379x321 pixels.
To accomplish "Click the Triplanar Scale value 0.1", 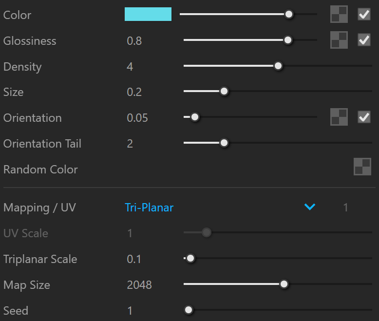I will click(134, 259).
